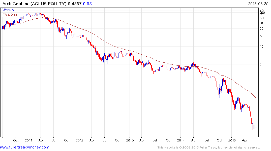Select the y-axis price label 25
271x151 pixels.
coord(262,23)
